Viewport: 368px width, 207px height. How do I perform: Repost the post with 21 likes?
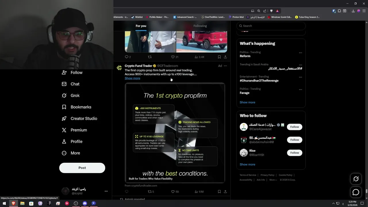[x=149, y=57]
